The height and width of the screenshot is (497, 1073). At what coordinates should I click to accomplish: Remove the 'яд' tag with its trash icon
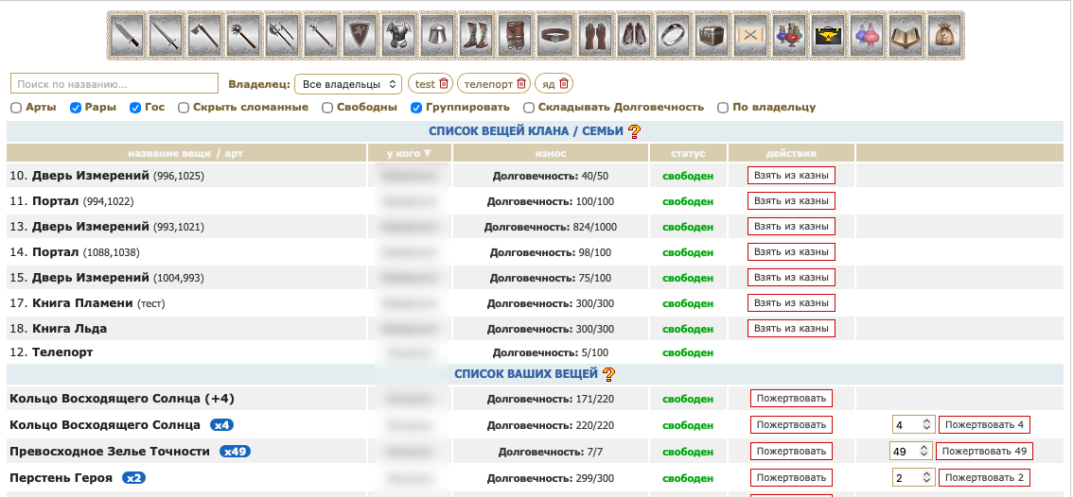click(x=564, y=83)
